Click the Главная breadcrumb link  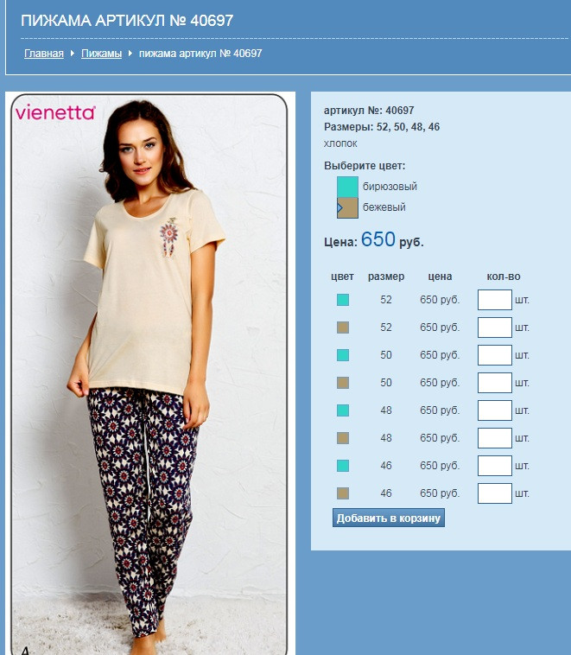click(x=44, y=54)
